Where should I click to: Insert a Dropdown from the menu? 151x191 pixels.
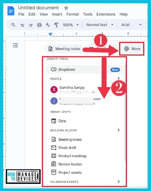[85, 69]
